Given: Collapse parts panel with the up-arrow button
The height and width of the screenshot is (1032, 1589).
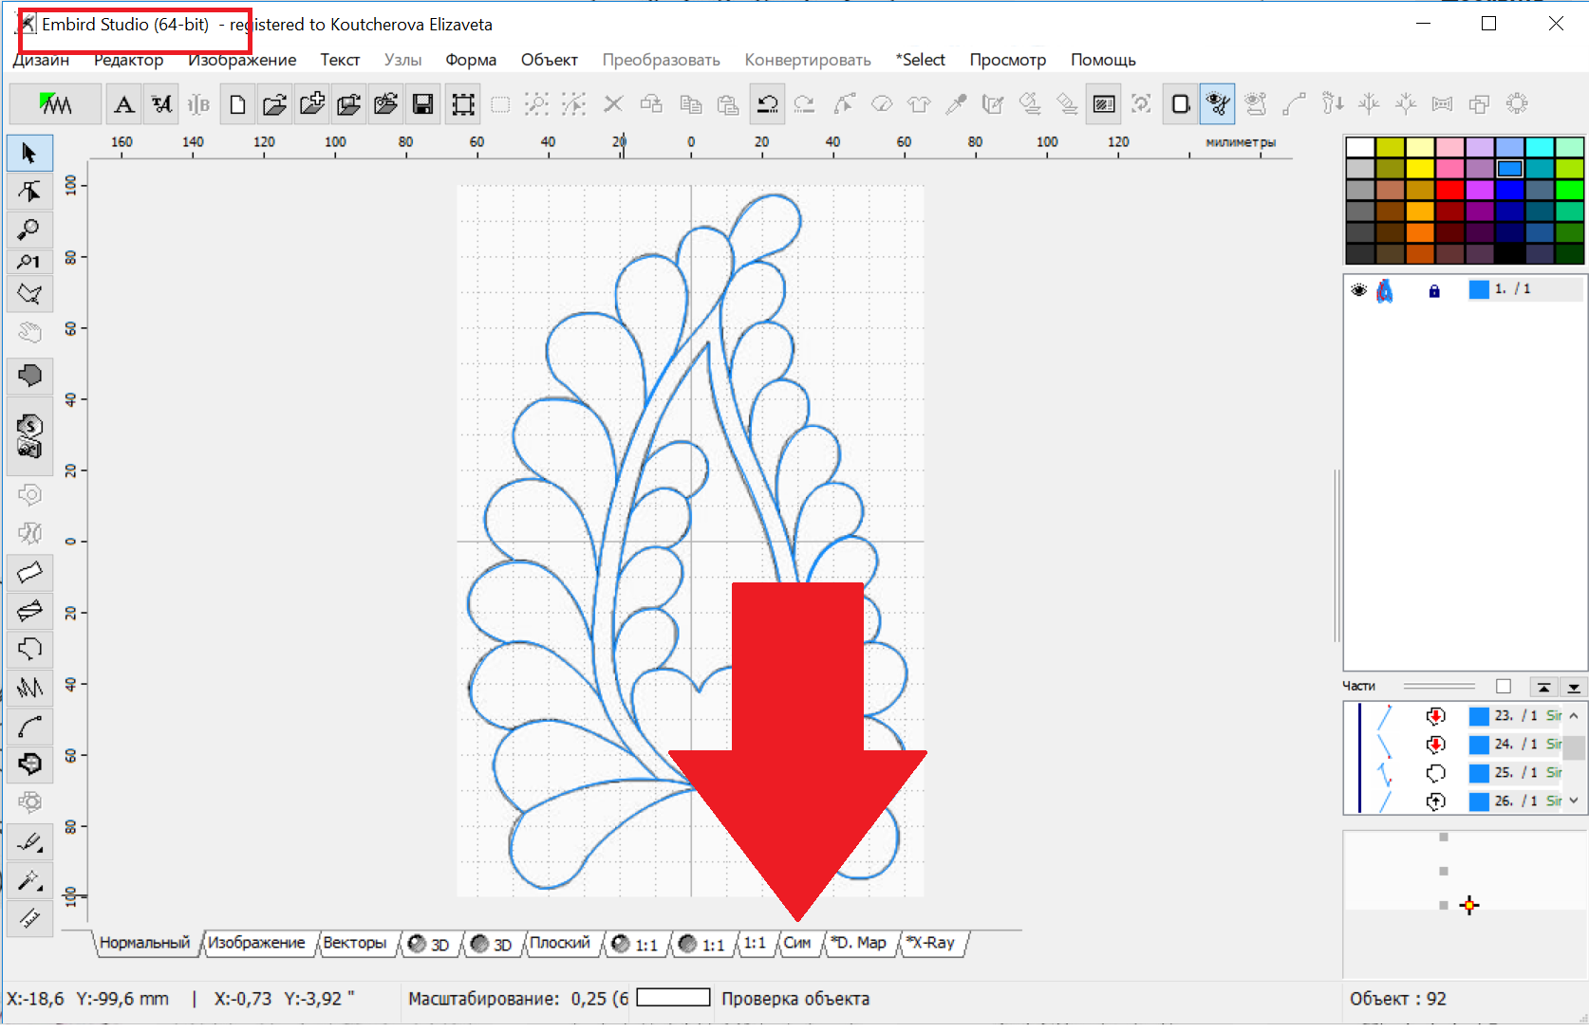Looking at the screenshot, I should pos(1544,687).
